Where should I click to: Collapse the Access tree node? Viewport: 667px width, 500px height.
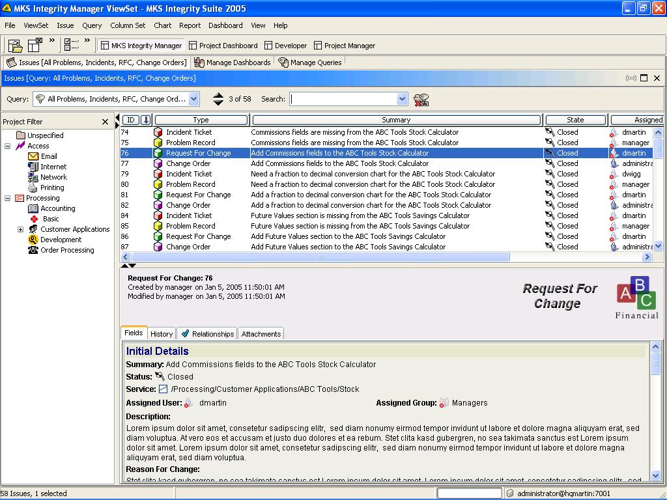tap(8, 146)
